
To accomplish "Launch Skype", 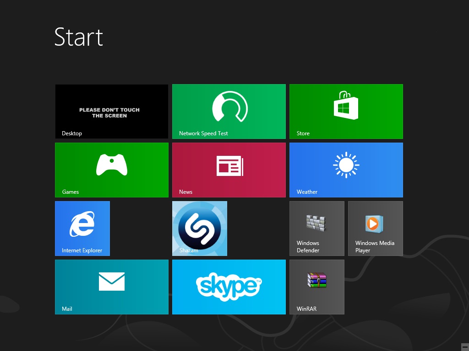I will point(229,287).
